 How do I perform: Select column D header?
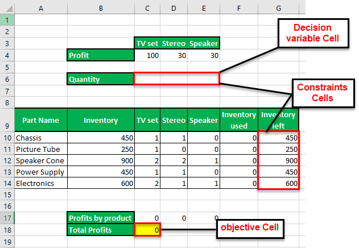(x=174, y=9)
